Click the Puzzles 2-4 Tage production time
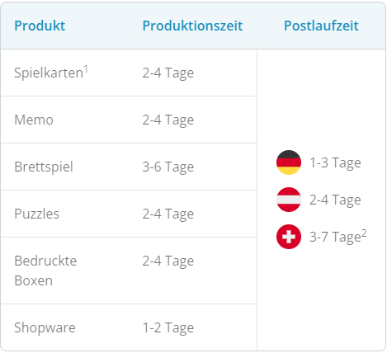The width and height of the screenshot is (387, 353). [x=168, y=214]
